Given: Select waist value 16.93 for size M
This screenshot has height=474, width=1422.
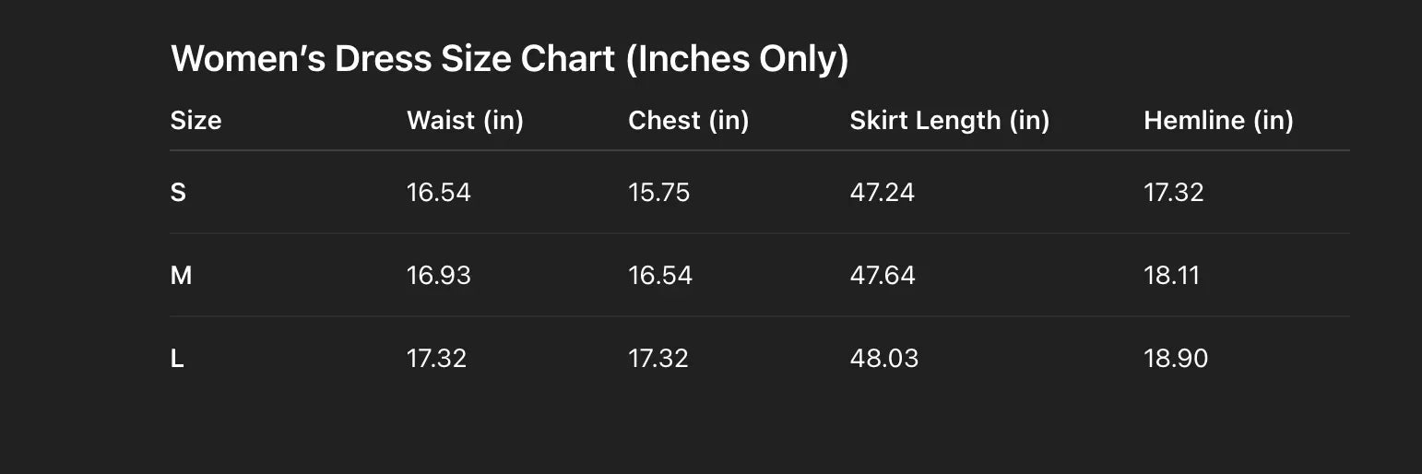Looking at the screenshot, I should [x=438, y=276].
